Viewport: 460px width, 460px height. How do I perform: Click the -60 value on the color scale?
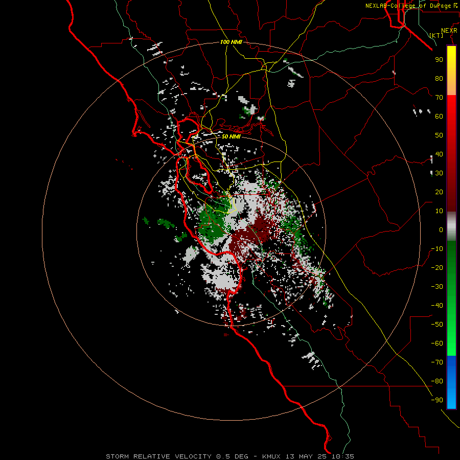point(437,343)
